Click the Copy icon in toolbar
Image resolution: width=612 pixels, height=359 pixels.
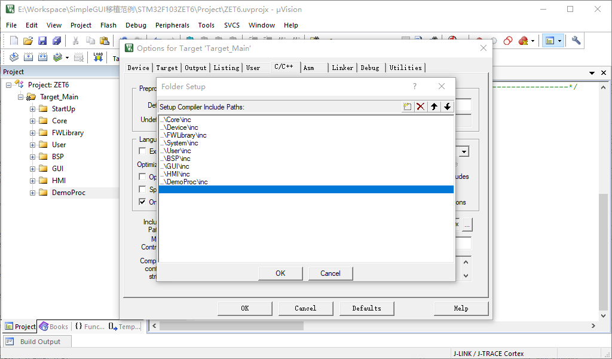coord(91,41)
